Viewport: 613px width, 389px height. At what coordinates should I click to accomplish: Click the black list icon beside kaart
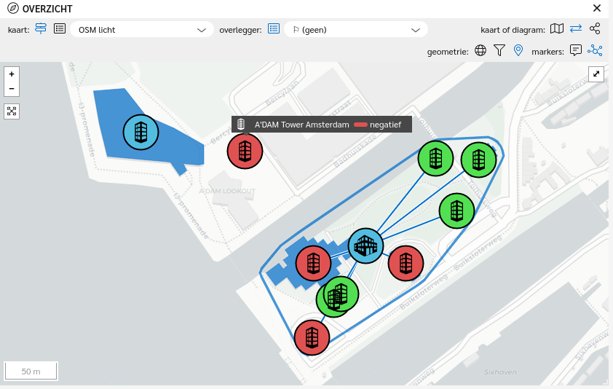(60, 29)
